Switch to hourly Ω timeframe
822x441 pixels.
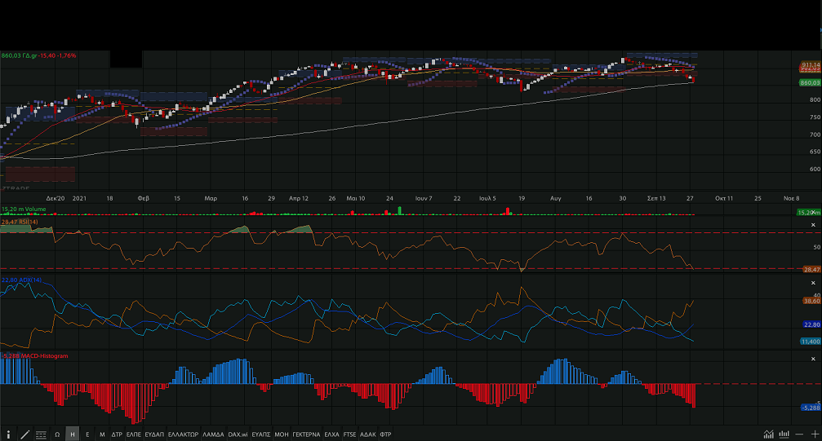coord(57,434)
